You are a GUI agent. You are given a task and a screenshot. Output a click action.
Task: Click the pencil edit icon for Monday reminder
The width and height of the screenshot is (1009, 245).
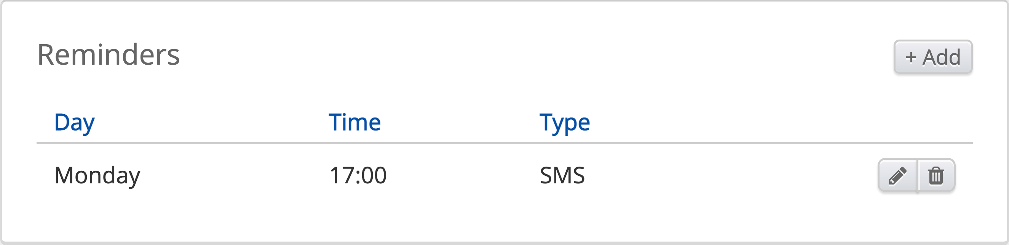click(897, 175)
